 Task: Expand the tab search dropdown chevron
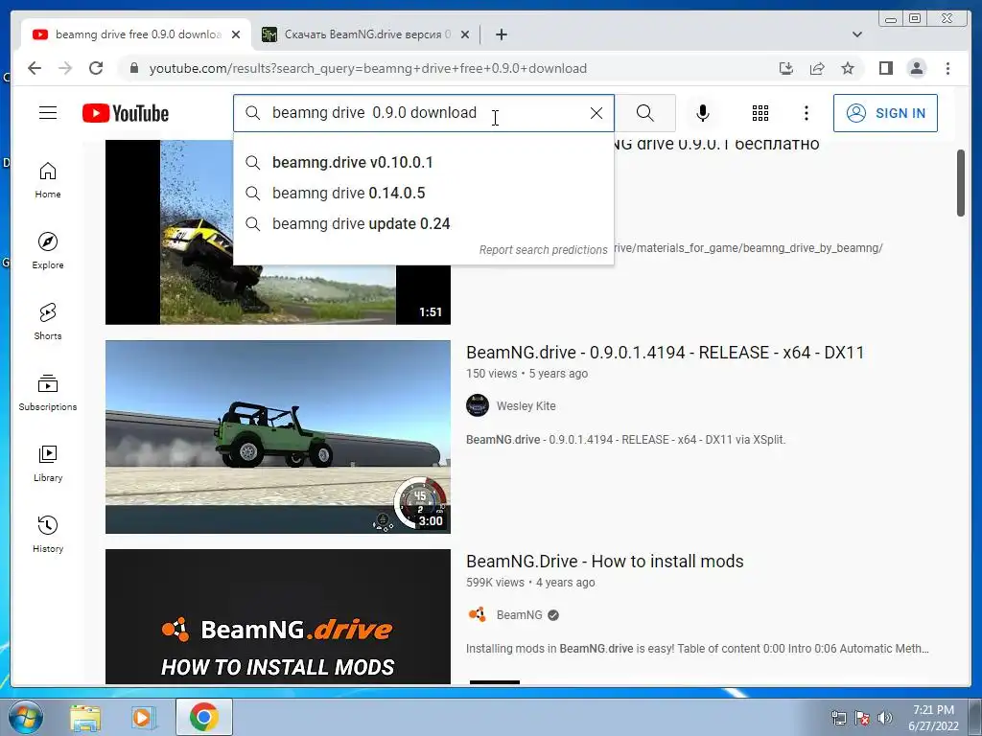pos(857,34)
